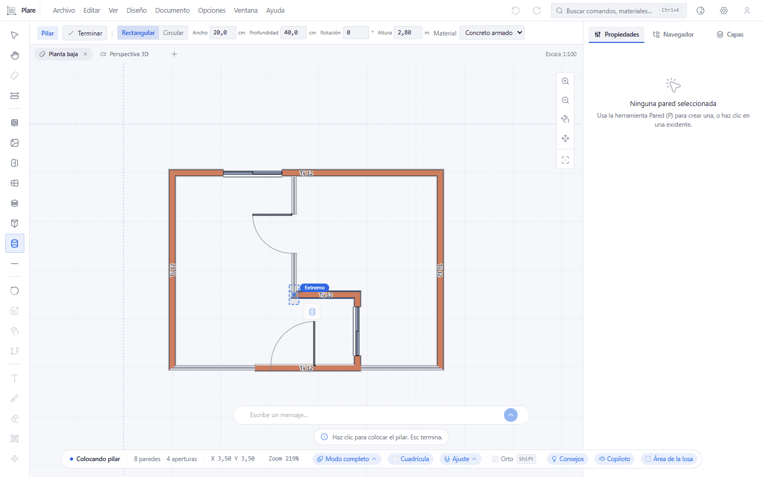This screenshot has width=763, height=477.
Task: Zoom in on the canvas
Action: 565,81
